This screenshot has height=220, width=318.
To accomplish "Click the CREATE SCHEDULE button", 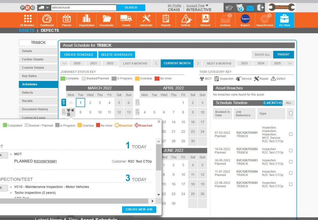I will coord(78,55).
